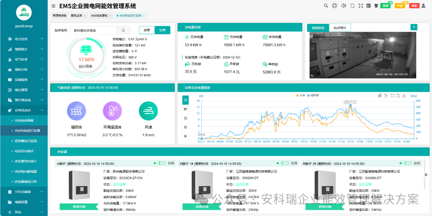Open the 逆变器运行监视 submenu item
Screen dimensions: 432x216
tap(24, 141)
